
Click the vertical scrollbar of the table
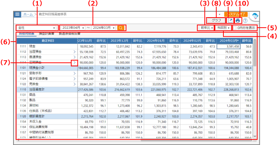tap(255, 88)
